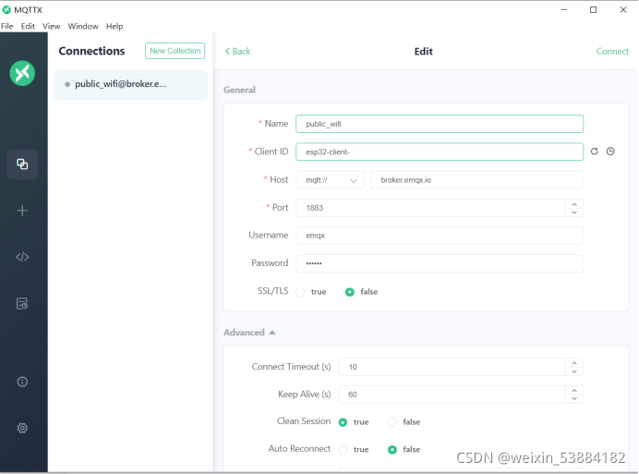Open the Edit menu

tap(28, 26)
